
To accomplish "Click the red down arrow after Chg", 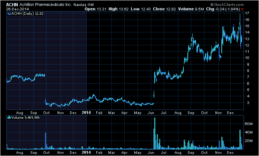I will 242,9.
